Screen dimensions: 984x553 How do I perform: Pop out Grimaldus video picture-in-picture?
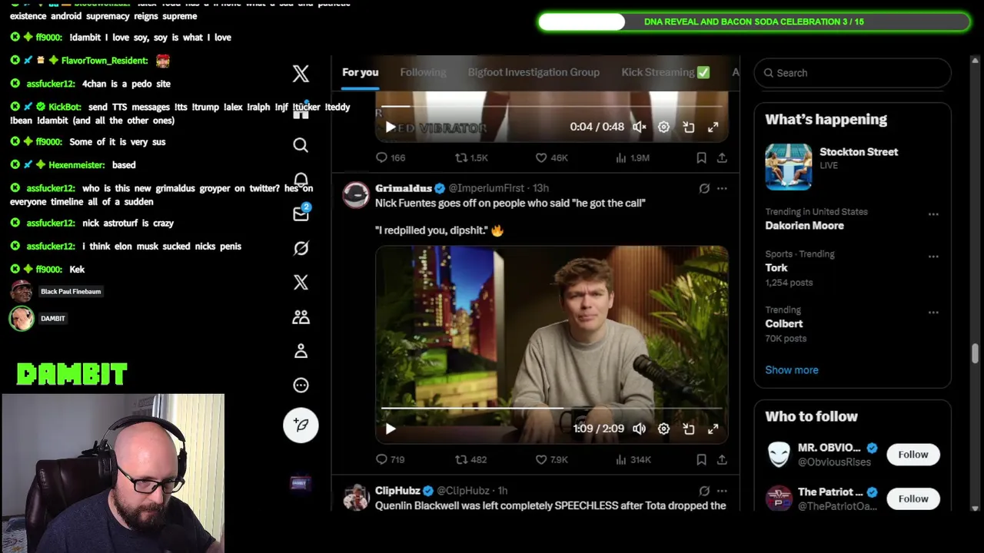689,429
